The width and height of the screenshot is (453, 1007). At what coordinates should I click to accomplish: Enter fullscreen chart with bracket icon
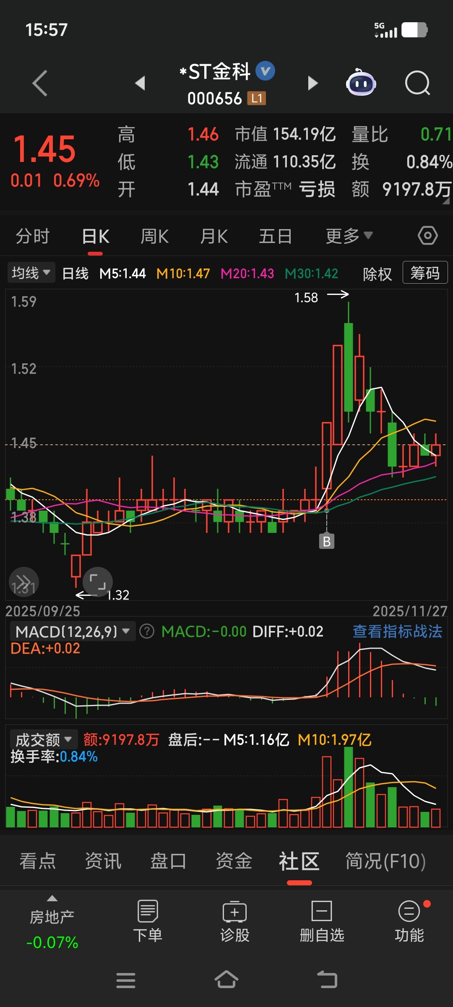click(98, 582)
